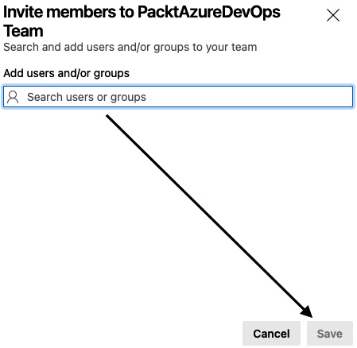
Task: Click the person icon in search field
Action: [13, 97]
